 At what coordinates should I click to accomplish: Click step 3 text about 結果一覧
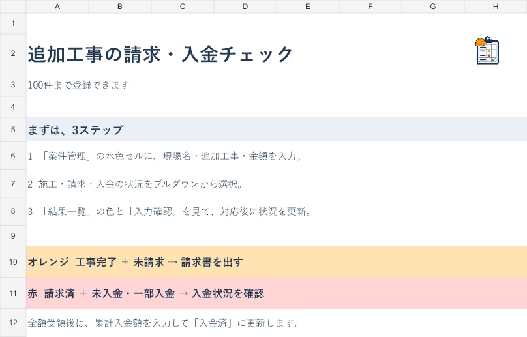pyautogui.click(x=170, y=212)
